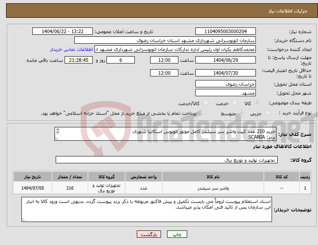Click the response deadline time 12:00 field
The width and height of the screenshot is (318, 245).
(164, 60)
